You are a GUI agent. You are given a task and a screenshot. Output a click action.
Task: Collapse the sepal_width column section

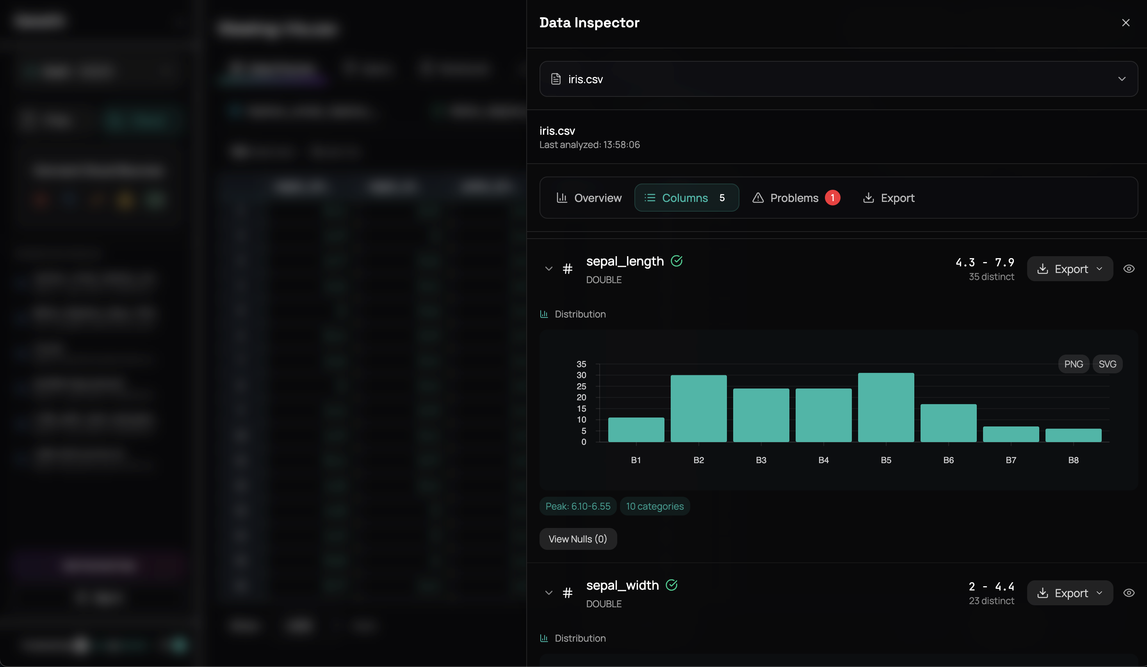click(x=549, y=593)
